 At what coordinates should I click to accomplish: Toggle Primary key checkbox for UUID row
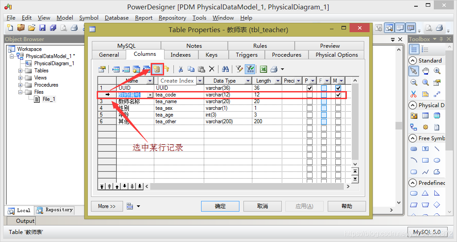point(309,88)
